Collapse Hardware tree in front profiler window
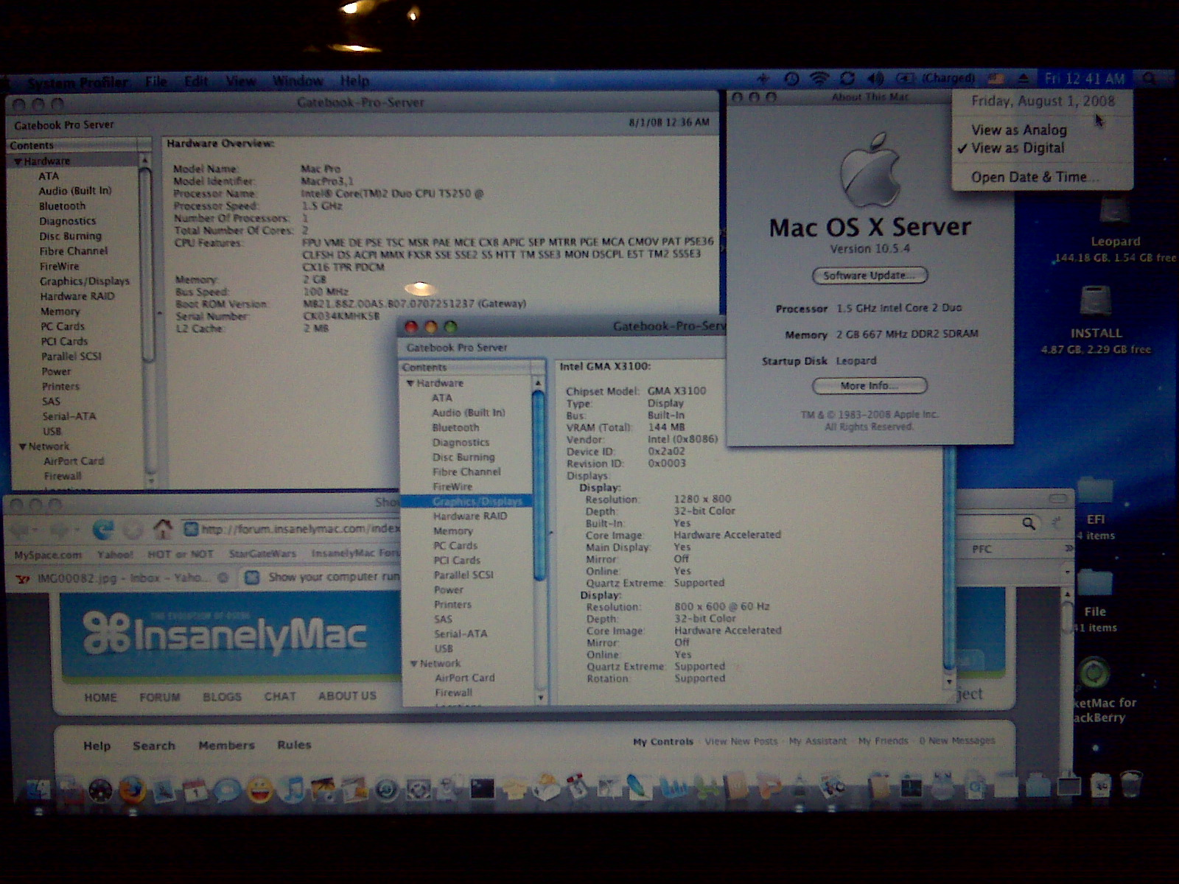Image resolution: width=1179 pixels, height=884 pixels. 410,384
